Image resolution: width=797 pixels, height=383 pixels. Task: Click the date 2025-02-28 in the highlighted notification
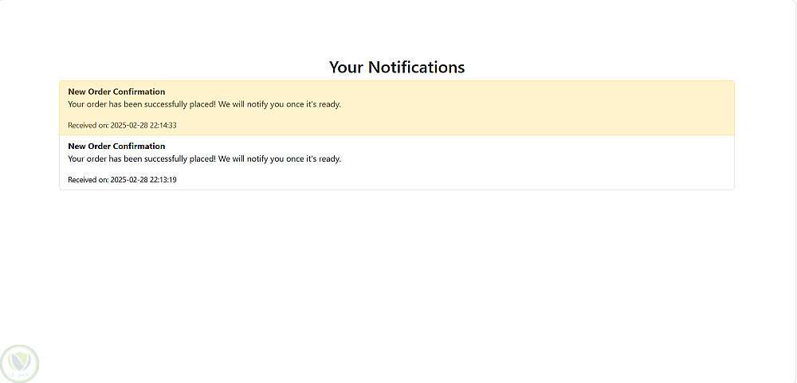(x=128, y=125)
